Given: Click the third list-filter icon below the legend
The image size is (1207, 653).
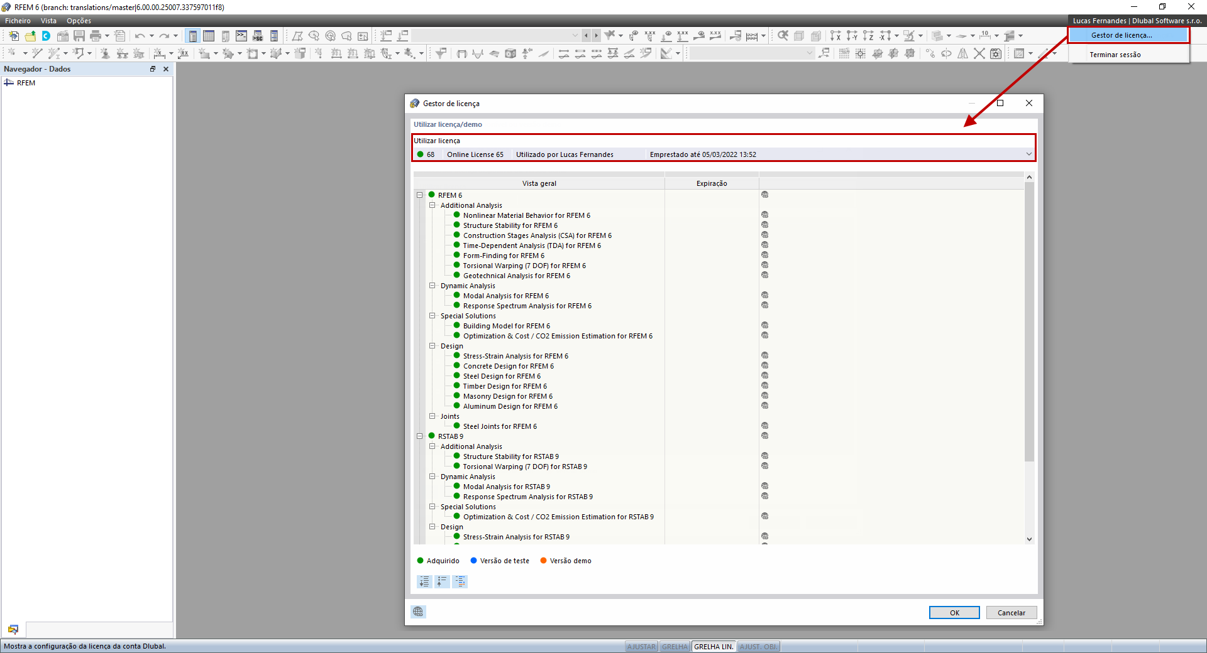Looking at the screenshot, I should (460, 581).
